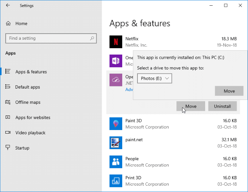Click the Apps for websites icon
248x192 pixels.
point(8,117)
